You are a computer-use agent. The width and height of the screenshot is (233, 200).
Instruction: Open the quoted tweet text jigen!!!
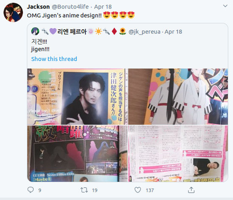click(40, 49)
